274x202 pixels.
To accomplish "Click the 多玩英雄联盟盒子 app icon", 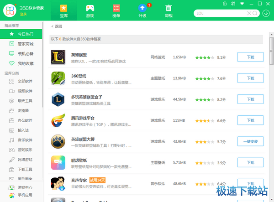I will pyautogui.click(x=58, y=99).
